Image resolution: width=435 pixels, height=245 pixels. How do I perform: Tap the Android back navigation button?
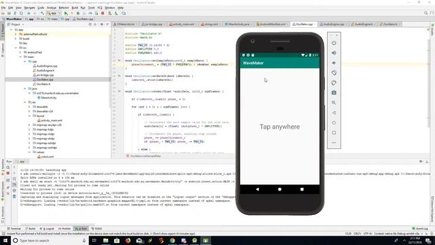pyautogui.click(x=258, y=189)
